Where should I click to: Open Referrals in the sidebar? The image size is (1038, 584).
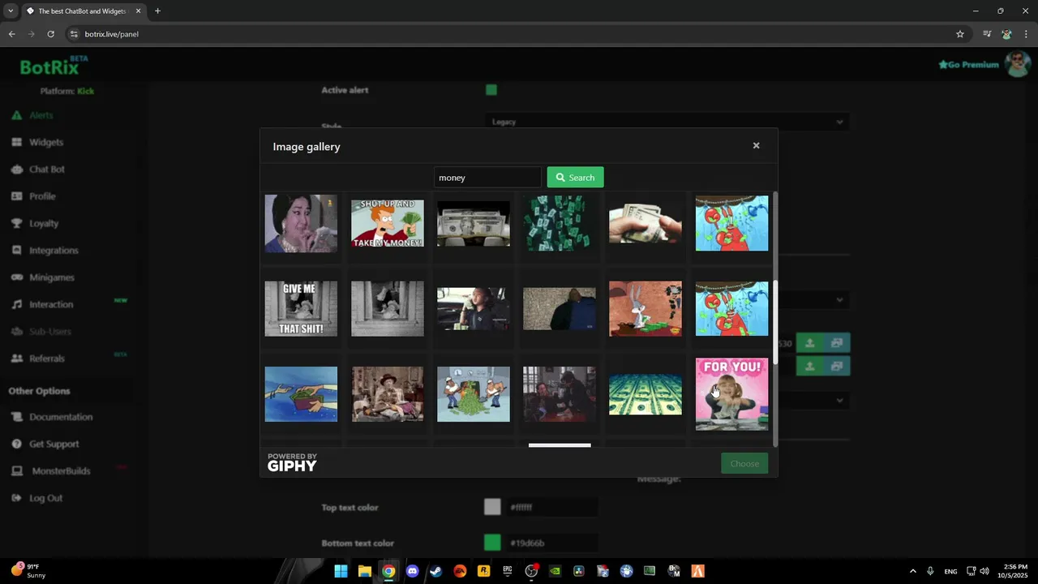point(47,359)
